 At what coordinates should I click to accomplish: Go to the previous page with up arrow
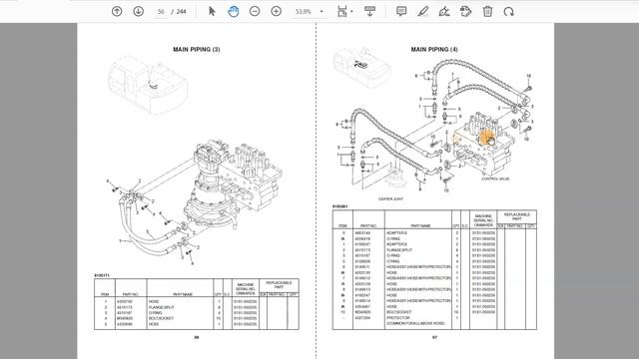tap(117, 11)
